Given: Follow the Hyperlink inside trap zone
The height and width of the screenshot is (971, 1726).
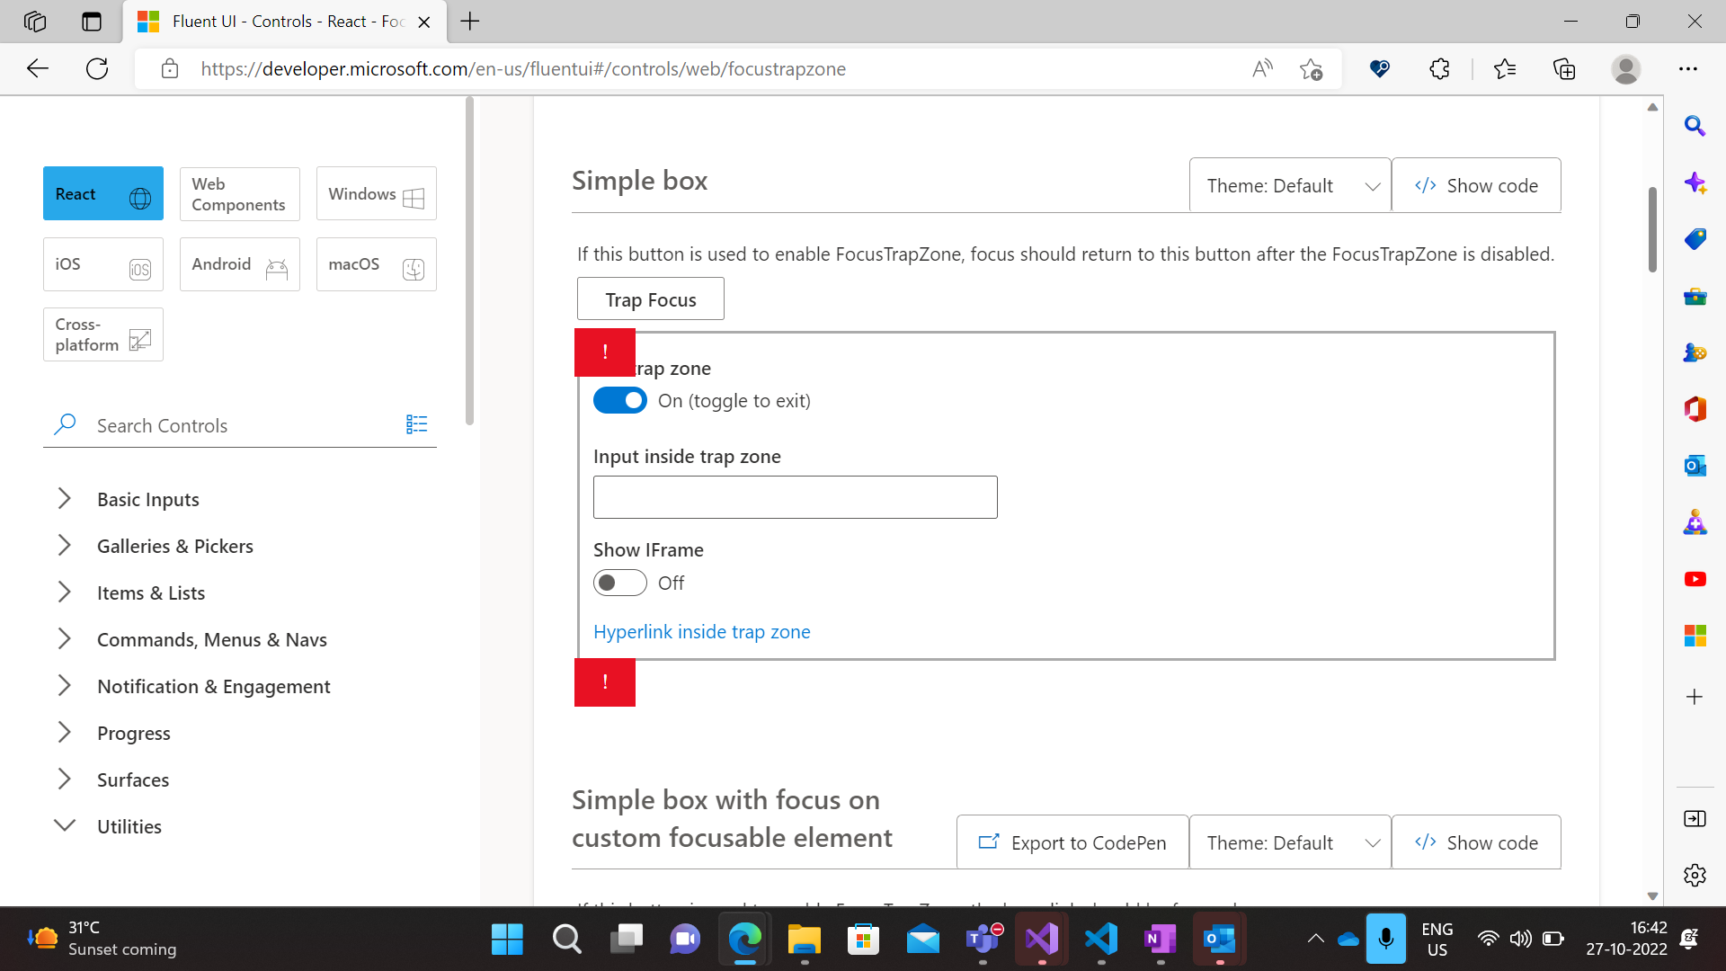Looking at the screenshot, I should pyautogui.click(x=701, y=632).
